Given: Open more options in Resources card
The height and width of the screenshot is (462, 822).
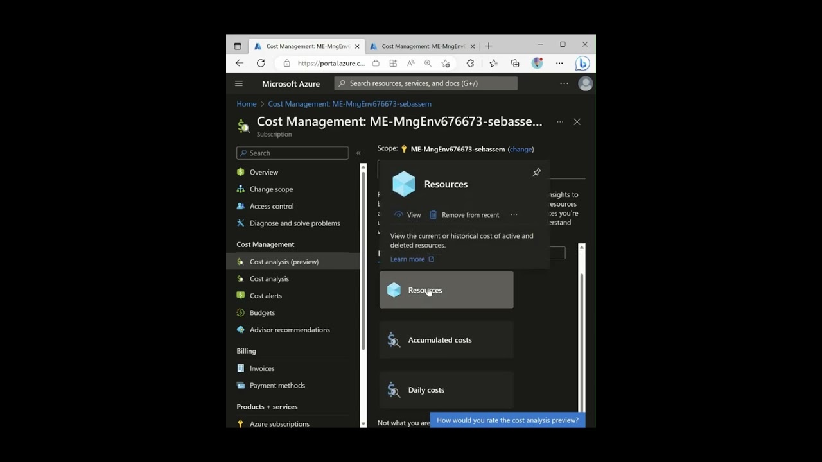Looking at the screenshot, I should click(514, 214).
